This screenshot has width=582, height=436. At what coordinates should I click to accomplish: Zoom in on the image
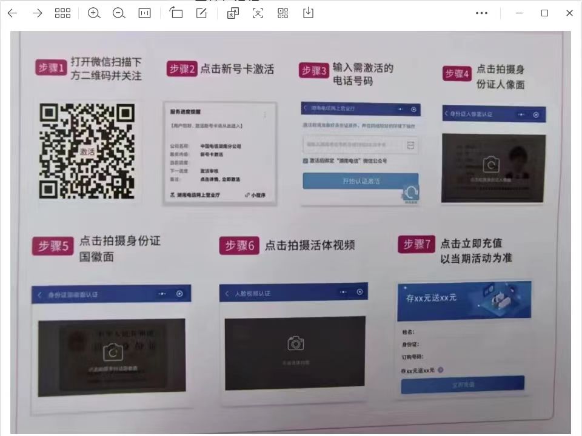click(x=94, y=13)
